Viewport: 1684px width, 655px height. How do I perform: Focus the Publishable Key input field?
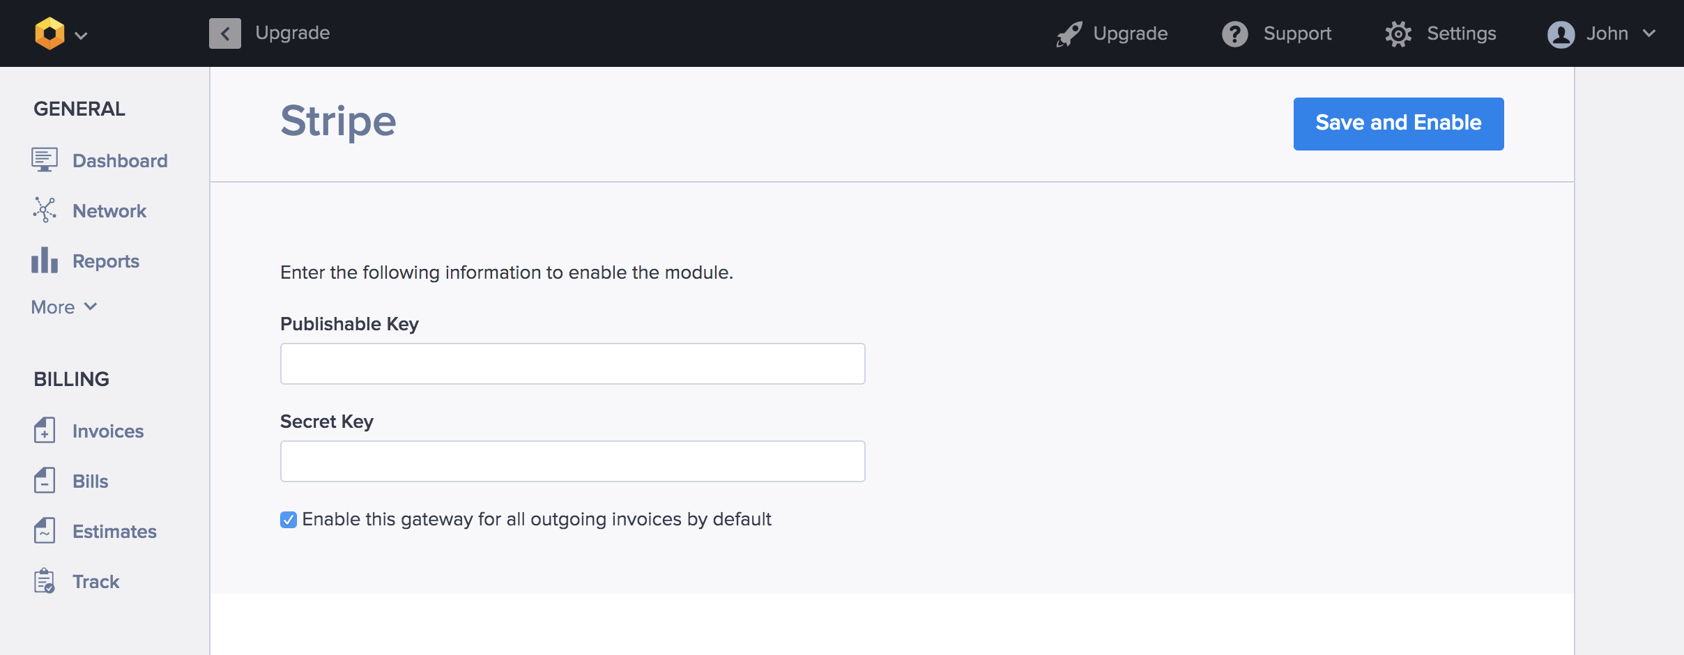pyautogui.click(x=572, y=364)
